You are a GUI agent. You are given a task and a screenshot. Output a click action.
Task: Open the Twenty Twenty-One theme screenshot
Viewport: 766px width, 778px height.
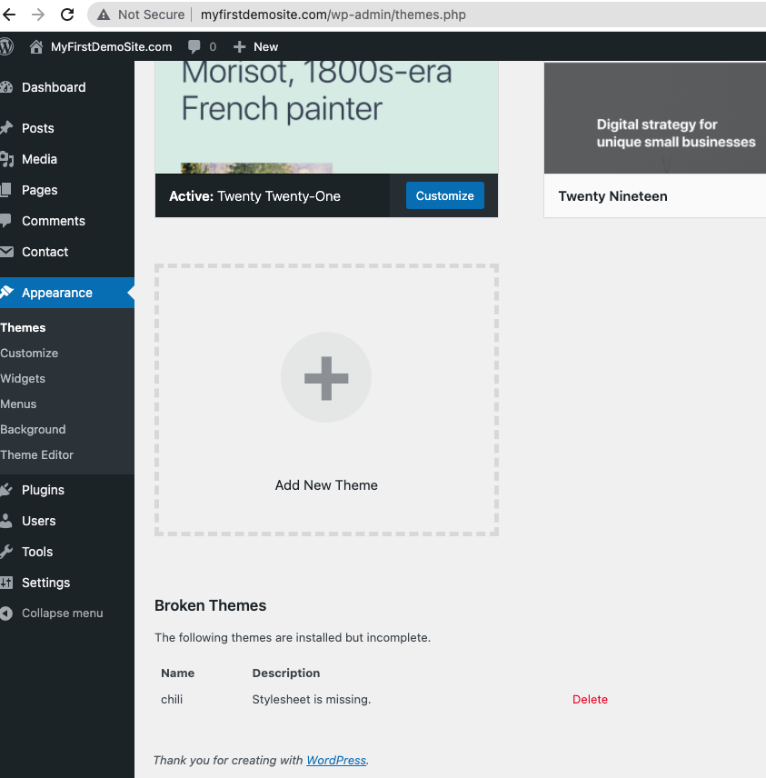click(x=326, y=117)
